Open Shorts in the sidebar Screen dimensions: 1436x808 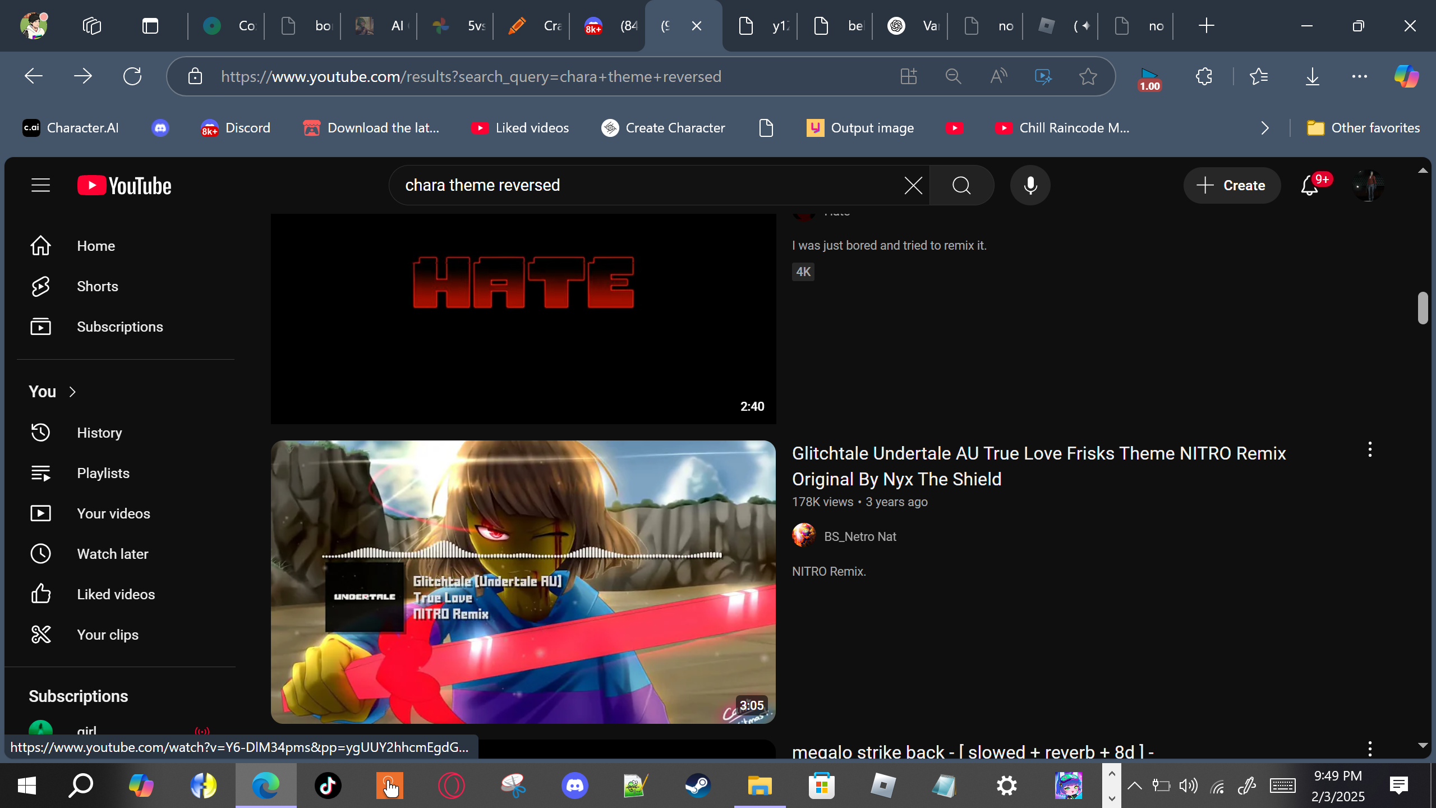(x=126, y=286)
